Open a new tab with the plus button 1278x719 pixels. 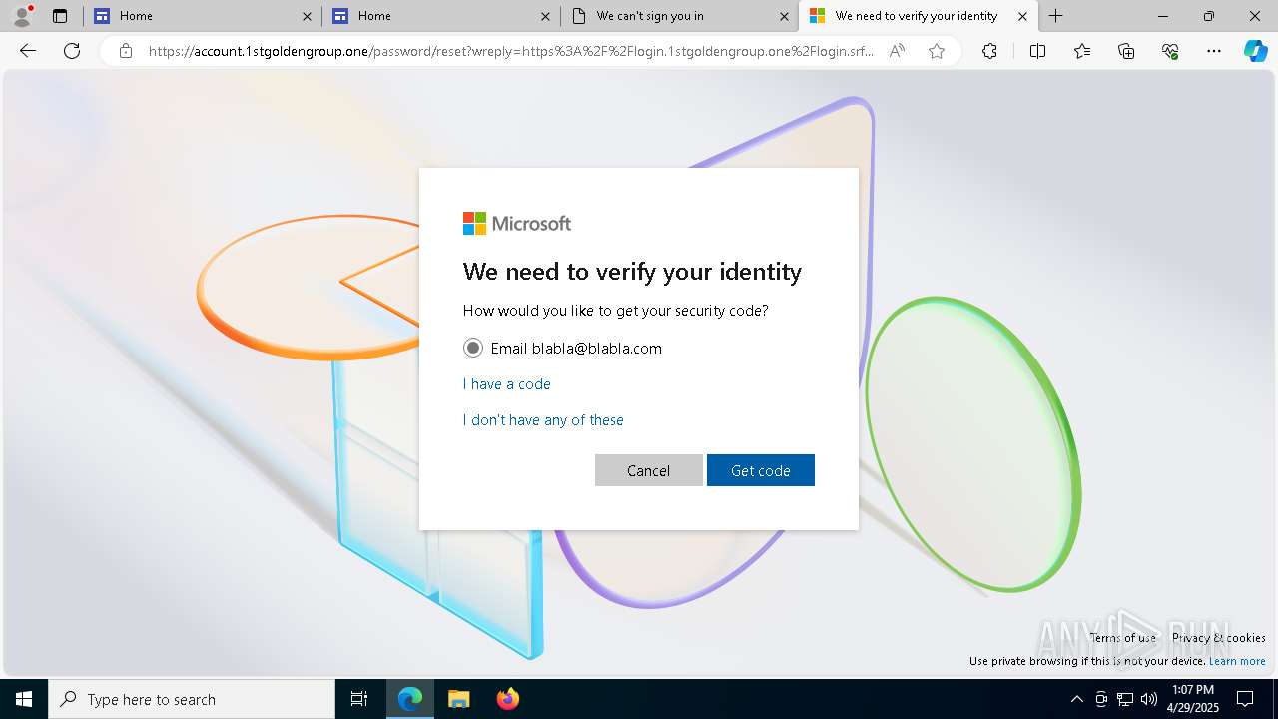[1056, 16]
